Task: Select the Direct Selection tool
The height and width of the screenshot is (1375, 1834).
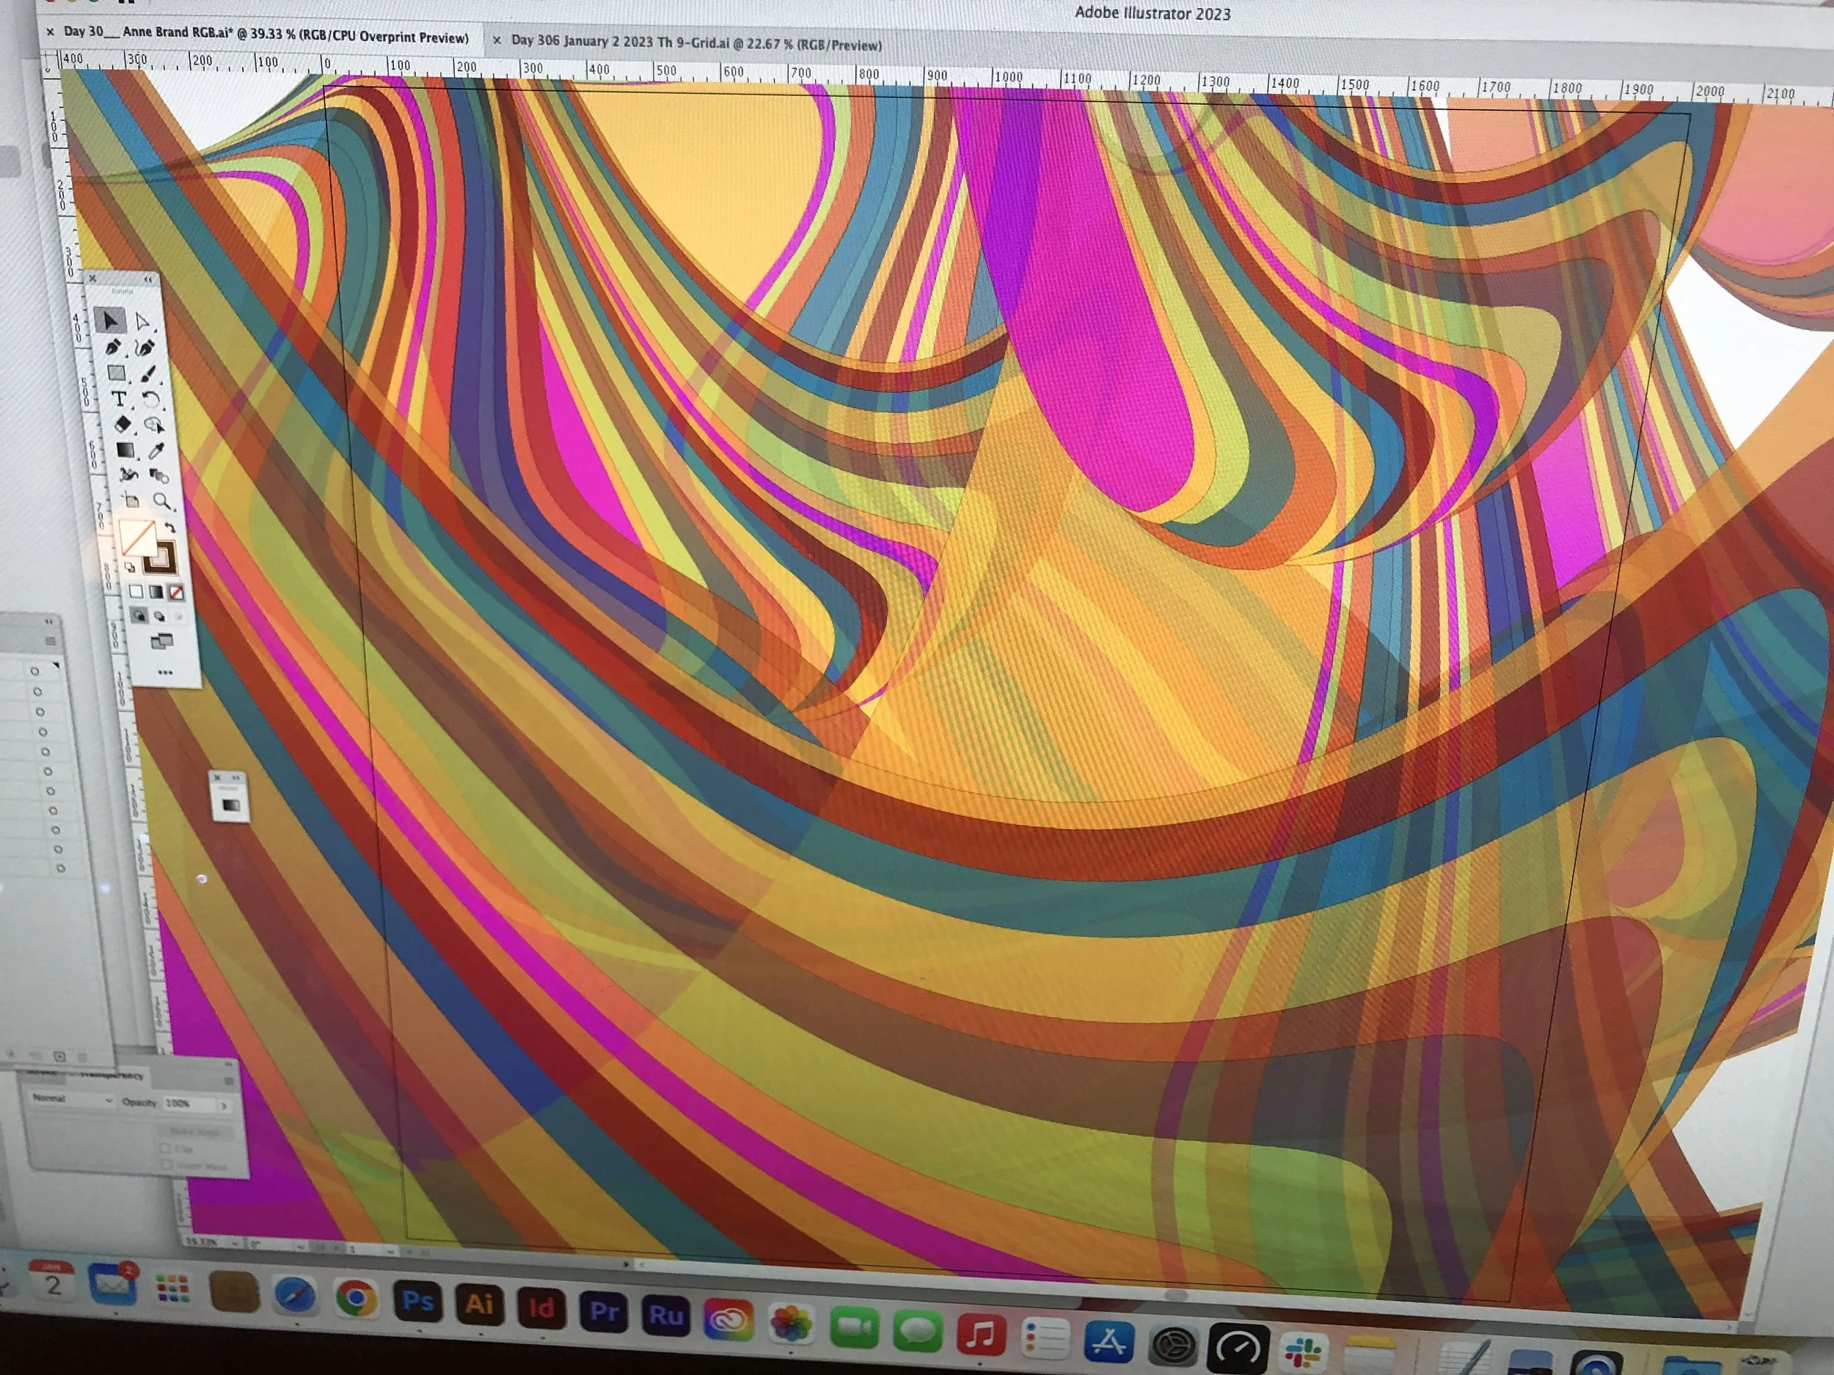Action: click(x=142, y=323)
